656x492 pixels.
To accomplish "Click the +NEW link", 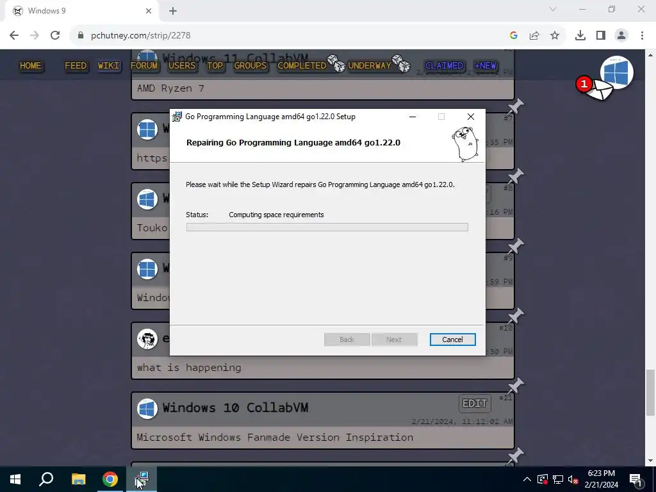I will [486, 66].
